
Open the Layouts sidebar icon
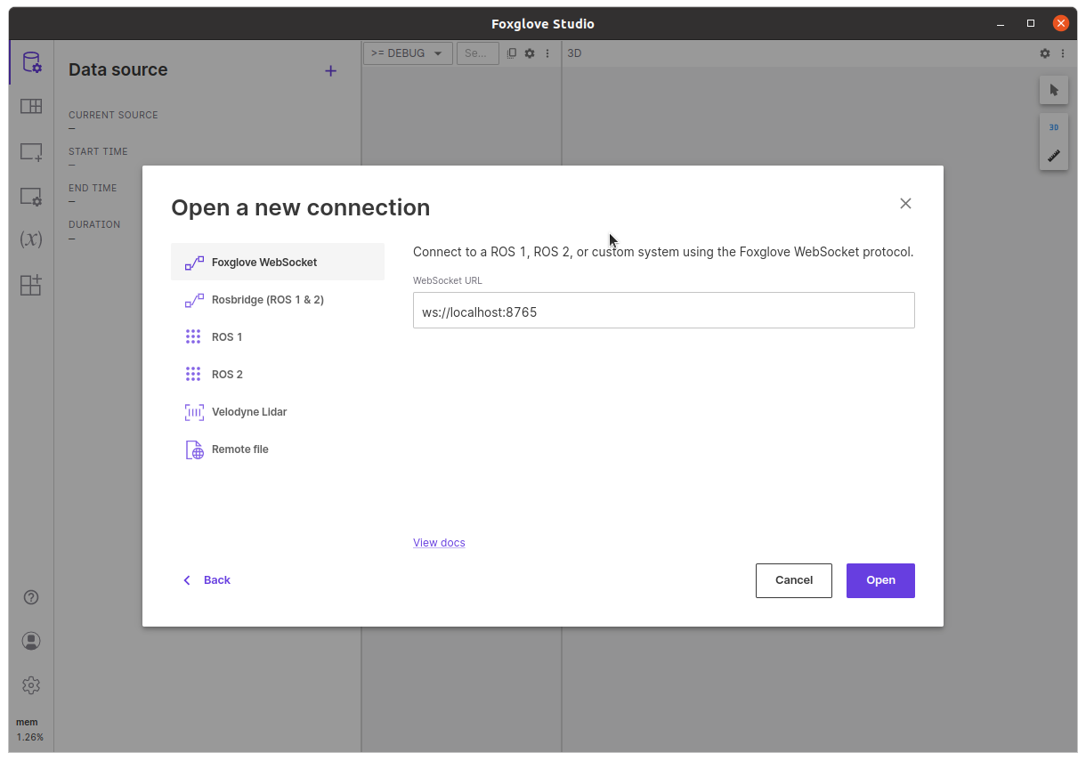31,107
